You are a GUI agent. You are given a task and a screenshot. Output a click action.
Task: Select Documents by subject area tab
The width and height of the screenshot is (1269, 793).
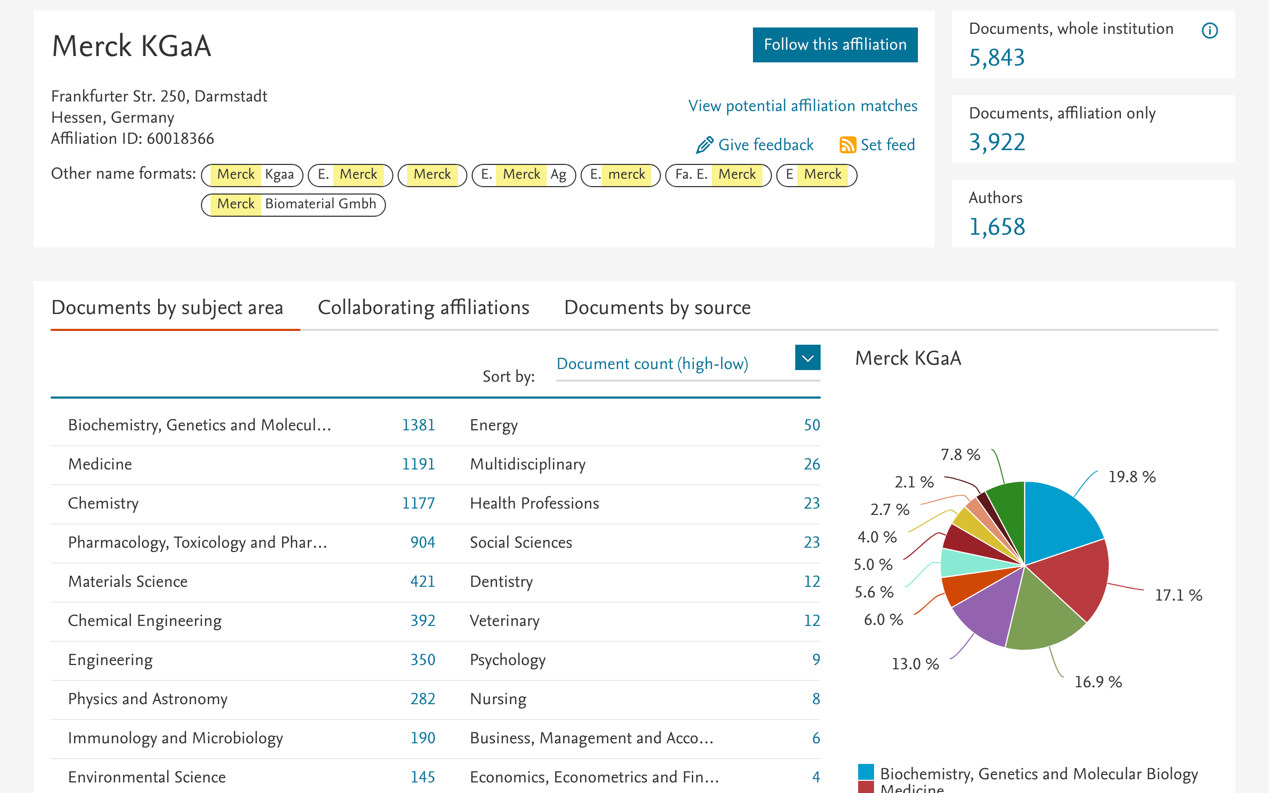coord(167,308)
